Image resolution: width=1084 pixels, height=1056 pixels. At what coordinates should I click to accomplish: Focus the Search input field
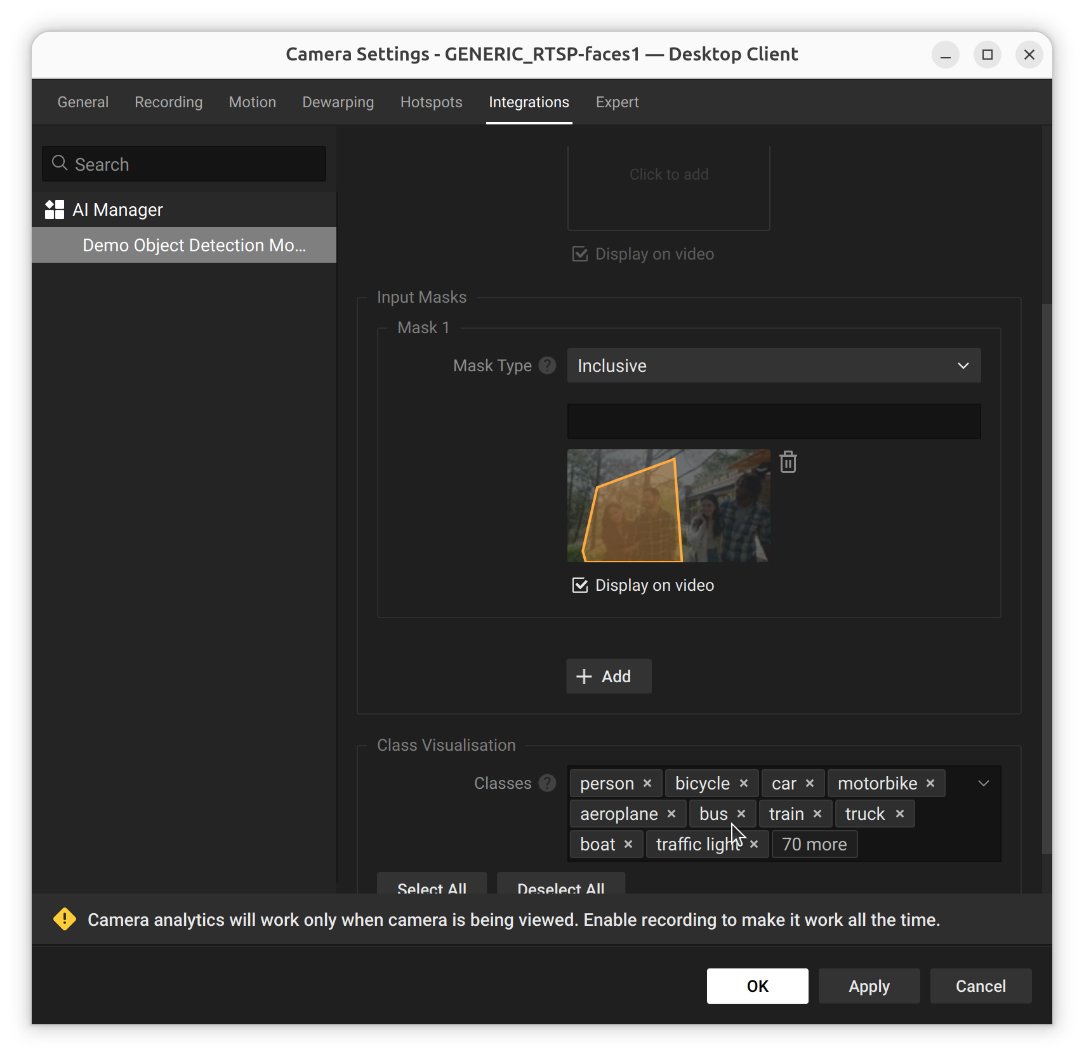184,164
